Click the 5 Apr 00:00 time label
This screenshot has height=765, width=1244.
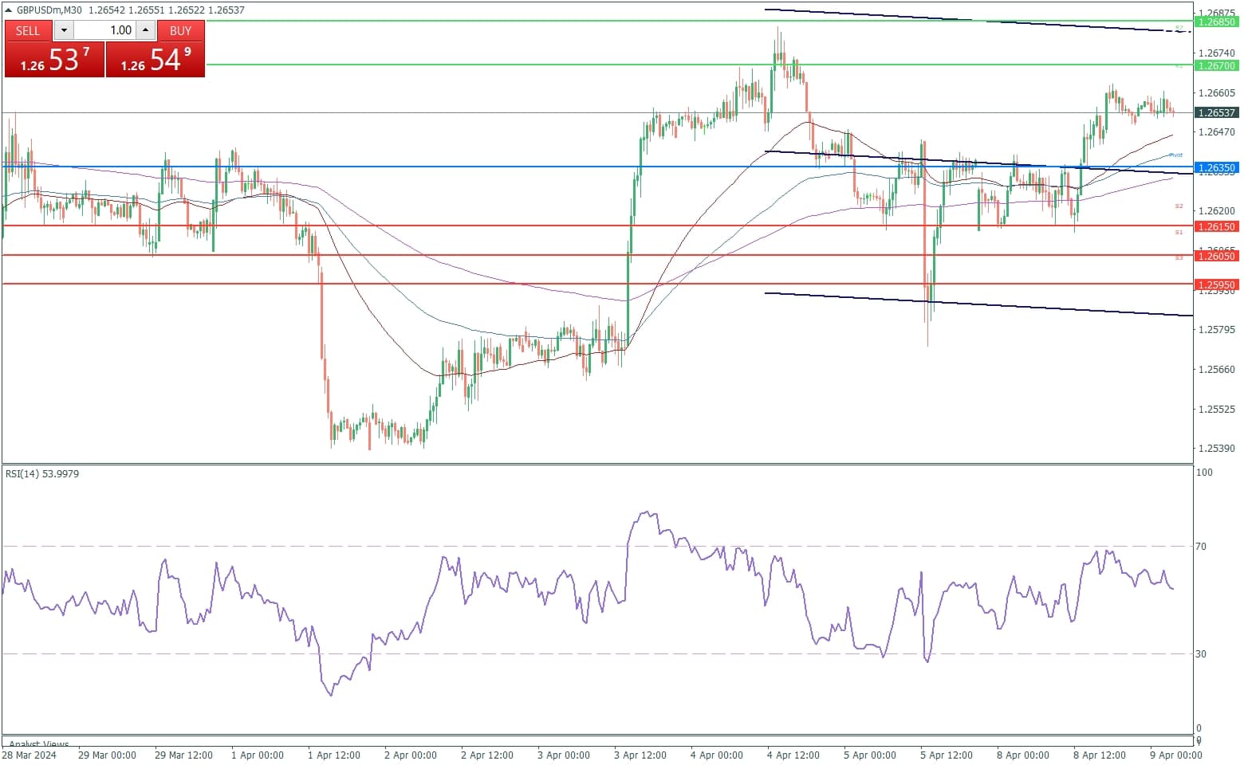click(x=870, y=755)
